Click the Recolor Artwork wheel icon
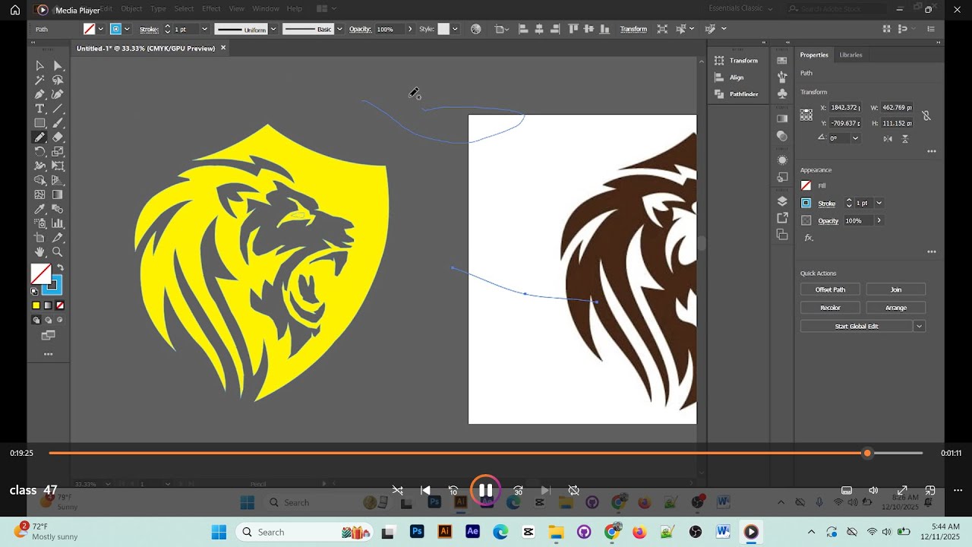 coord(475,29)
